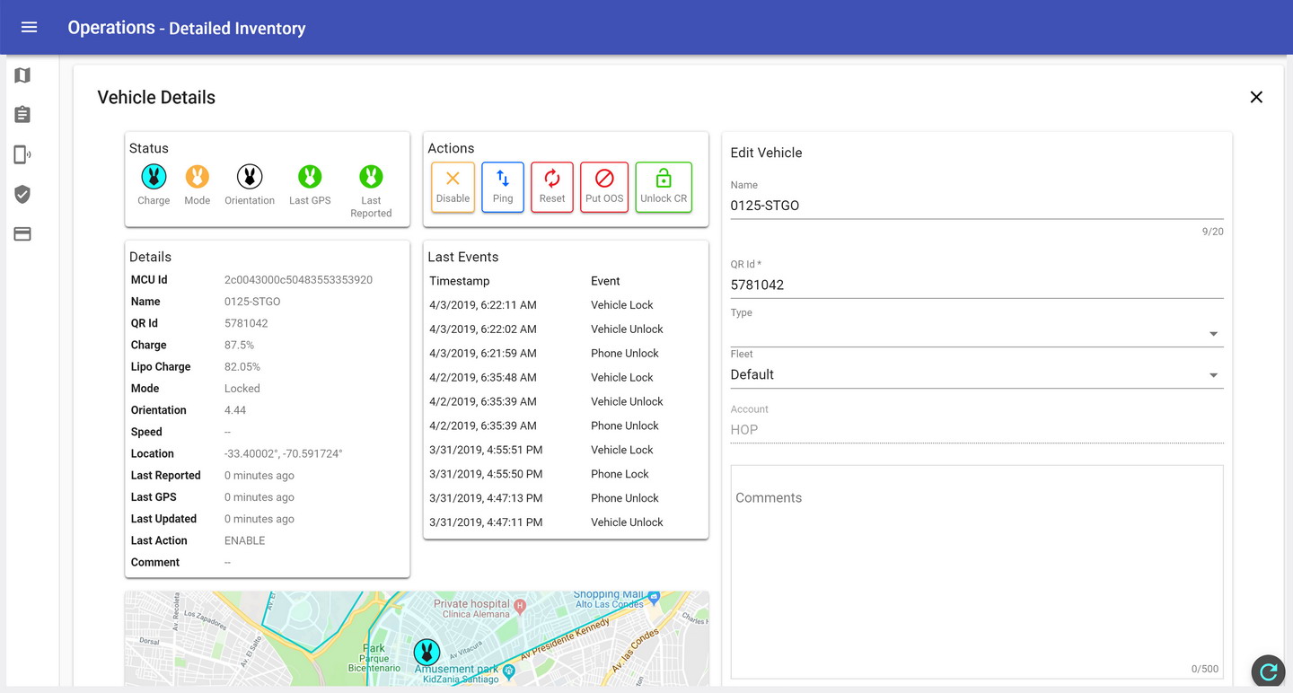Click the Last GPS status icon
Viewport: 1293px width, 693px height.
pyautogui.click(x=310, y=177)
